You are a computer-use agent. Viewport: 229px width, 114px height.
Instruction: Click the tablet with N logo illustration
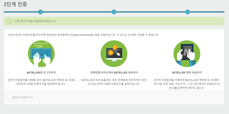(187, 54)
